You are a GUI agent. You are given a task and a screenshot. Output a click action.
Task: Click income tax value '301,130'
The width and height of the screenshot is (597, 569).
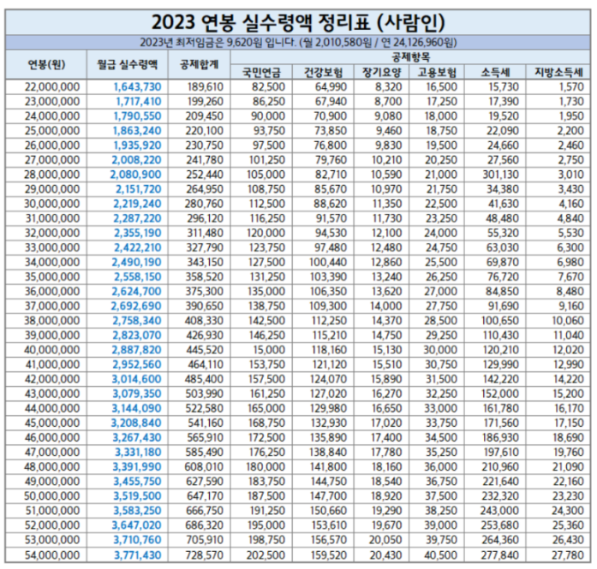501,175
